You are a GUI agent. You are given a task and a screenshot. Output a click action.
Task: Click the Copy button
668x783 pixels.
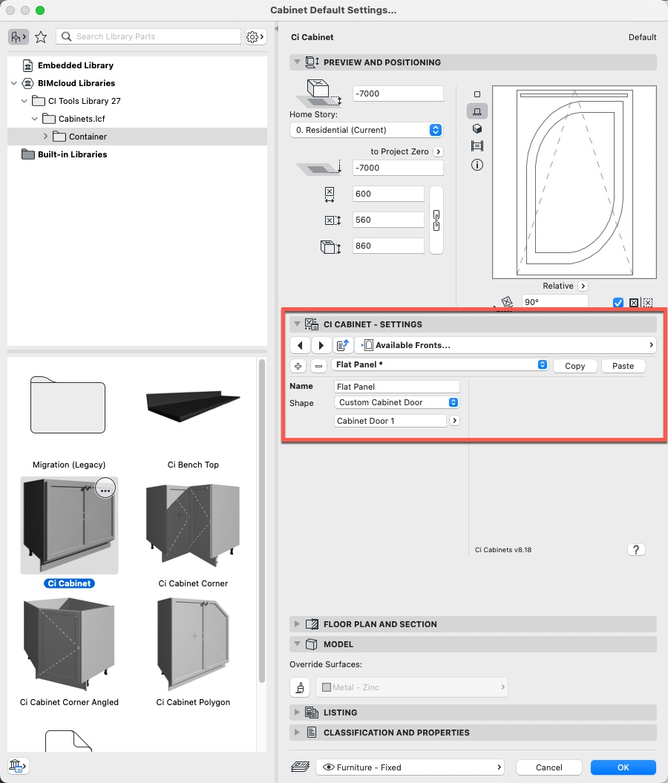[x=574, y=366]
